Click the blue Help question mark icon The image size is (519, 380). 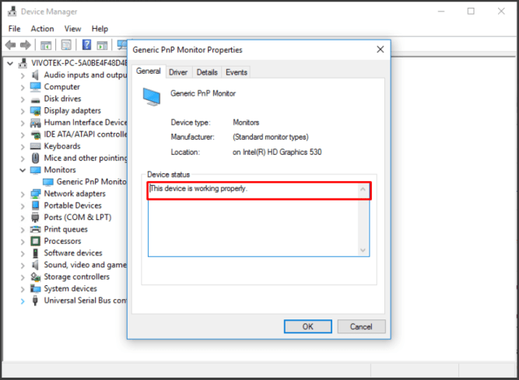click(x=86, y=45)
